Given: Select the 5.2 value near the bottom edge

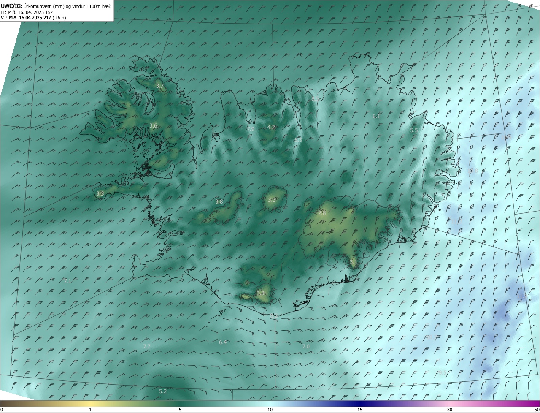Looking at the screenshot, I should [163, 391].
